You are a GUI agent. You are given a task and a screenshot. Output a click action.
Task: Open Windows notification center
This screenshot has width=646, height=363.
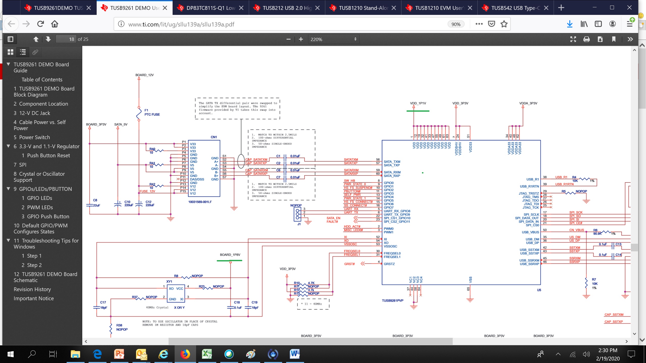[631, 354]
